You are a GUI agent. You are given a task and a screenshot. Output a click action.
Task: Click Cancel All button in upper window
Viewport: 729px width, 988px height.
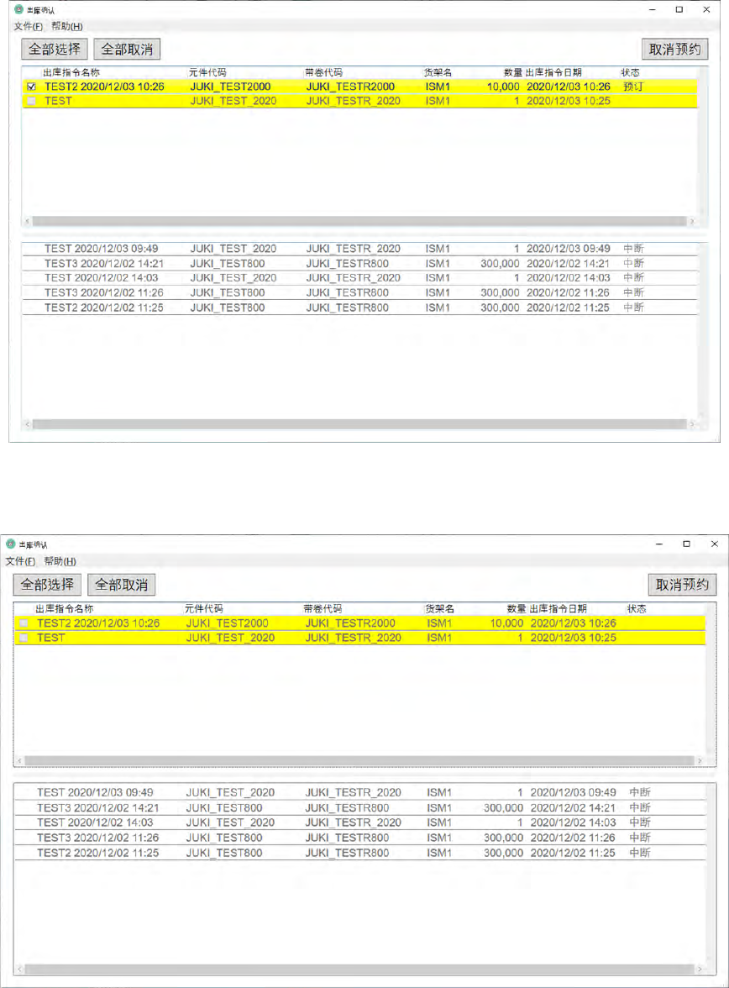(128, 49)
